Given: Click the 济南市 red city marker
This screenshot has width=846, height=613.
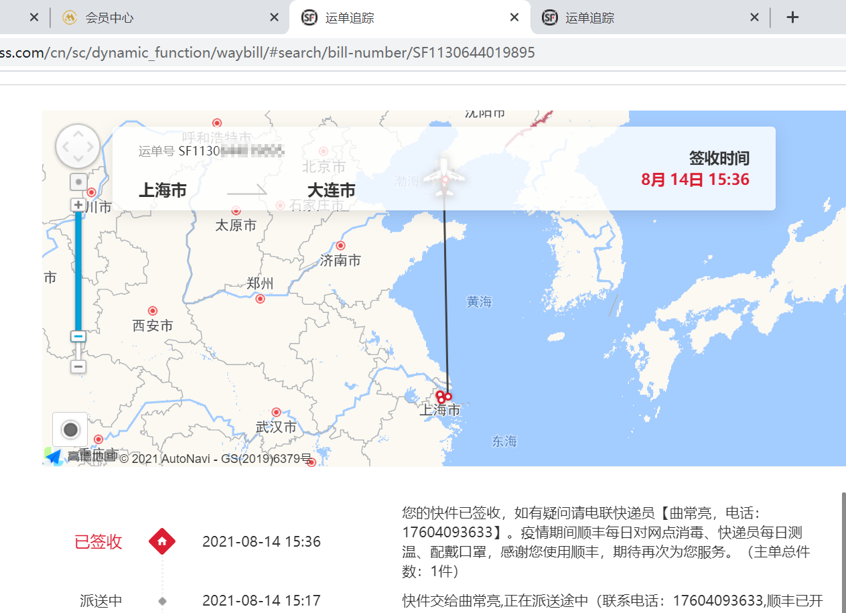Looking at the screenshot, I should click(x=340, y=246).
